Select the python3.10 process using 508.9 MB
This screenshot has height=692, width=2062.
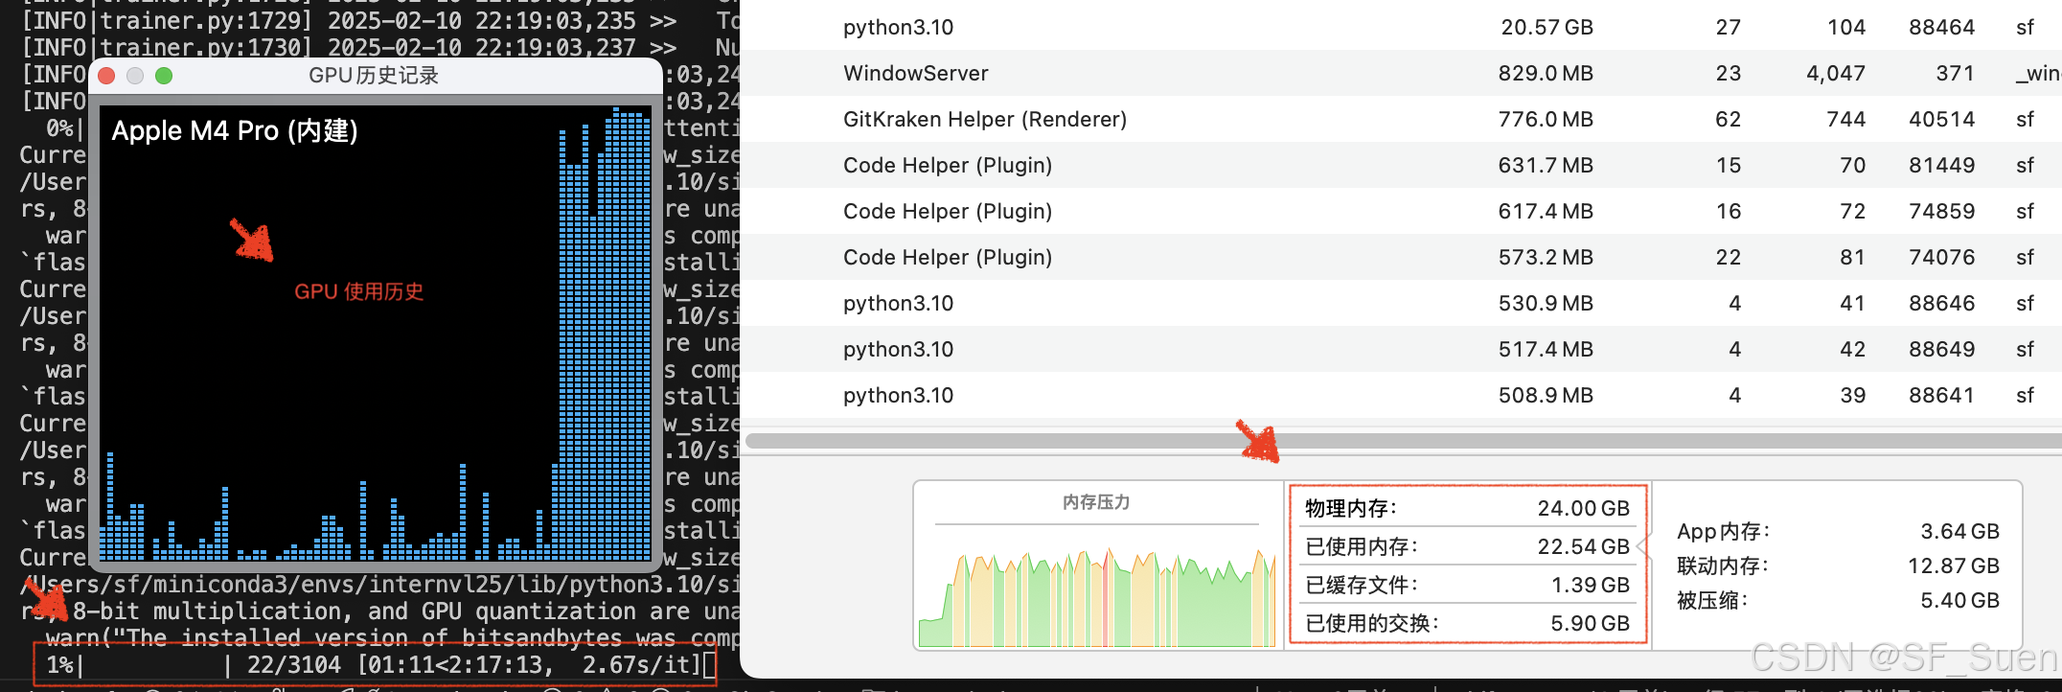pos(1401,395)
